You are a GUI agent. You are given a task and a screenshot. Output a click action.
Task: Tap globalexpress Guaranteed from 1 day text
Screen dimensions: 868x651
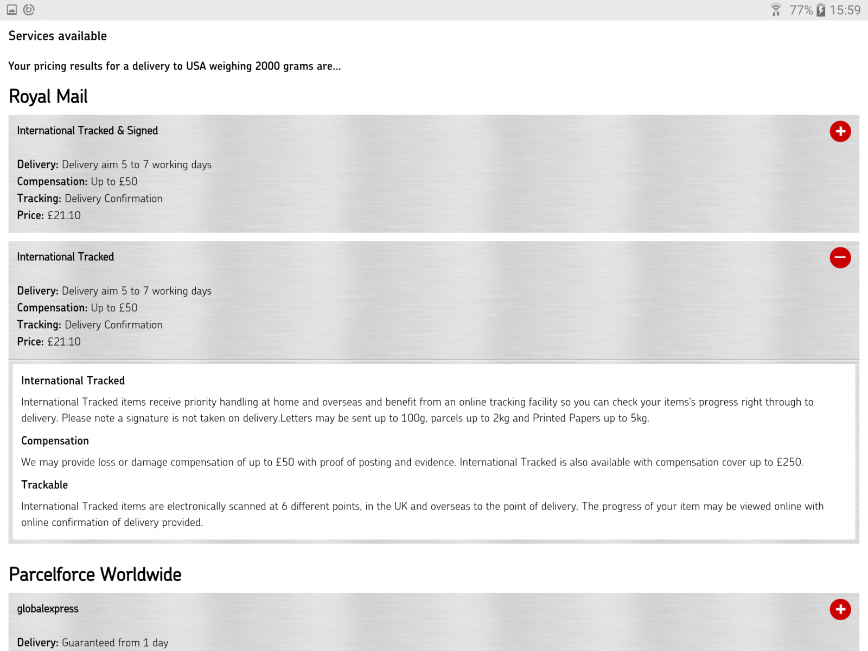coord(115,643)
